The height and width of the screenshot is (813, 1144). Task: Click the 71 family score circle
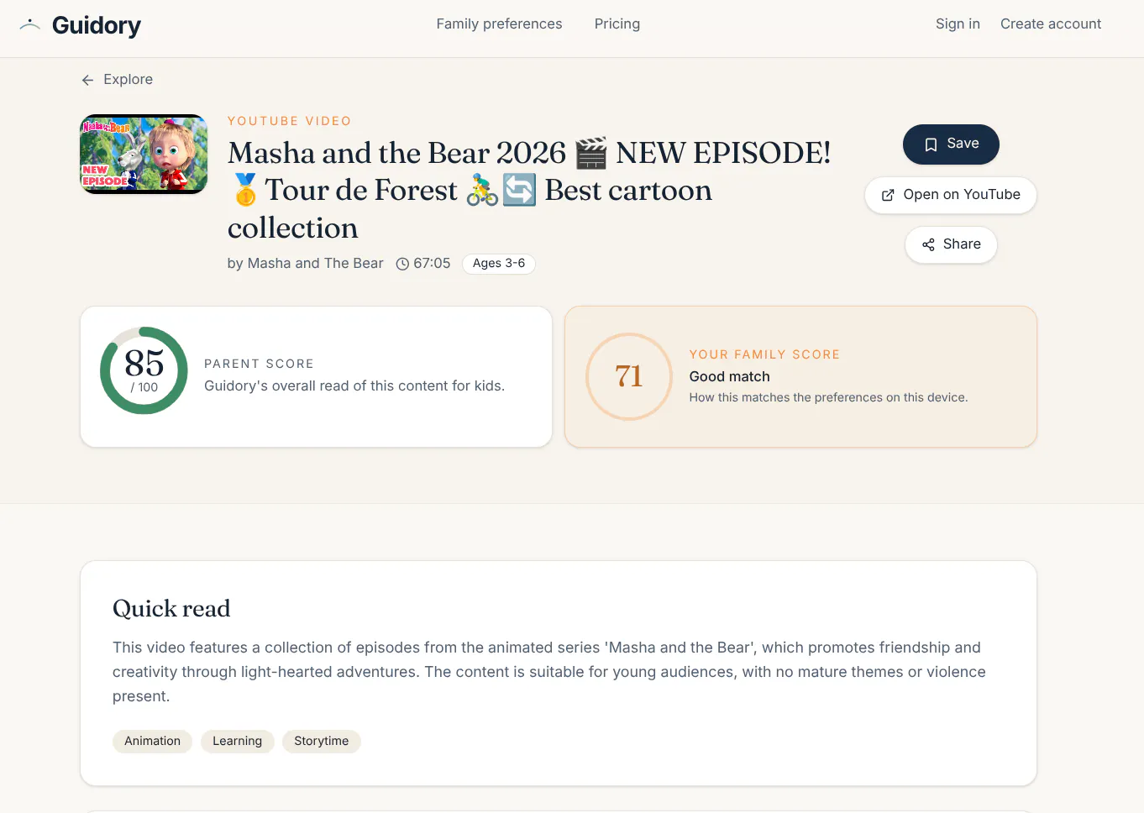point(629,376)
